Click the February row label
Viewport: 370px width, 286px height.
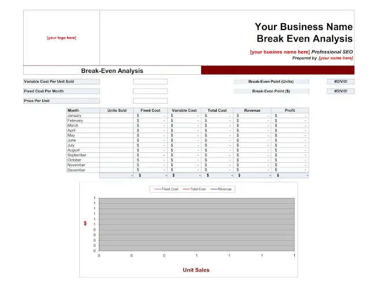point(75,120)
